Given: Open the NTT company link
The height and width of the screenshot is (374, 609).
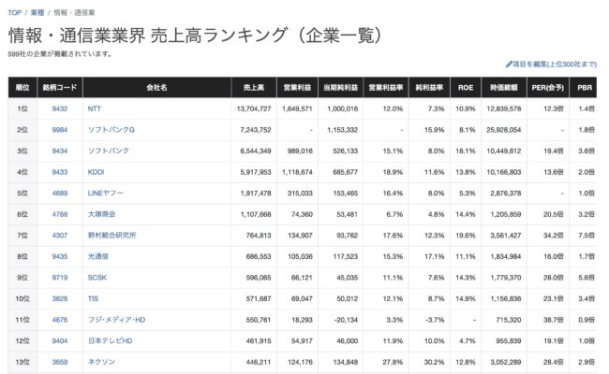Looking at the screenshot, I should tap(94, 108).
